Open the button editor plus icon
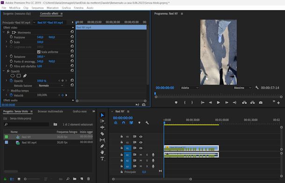The height and width of the screenshot is (183, 285). click(278, 103)
